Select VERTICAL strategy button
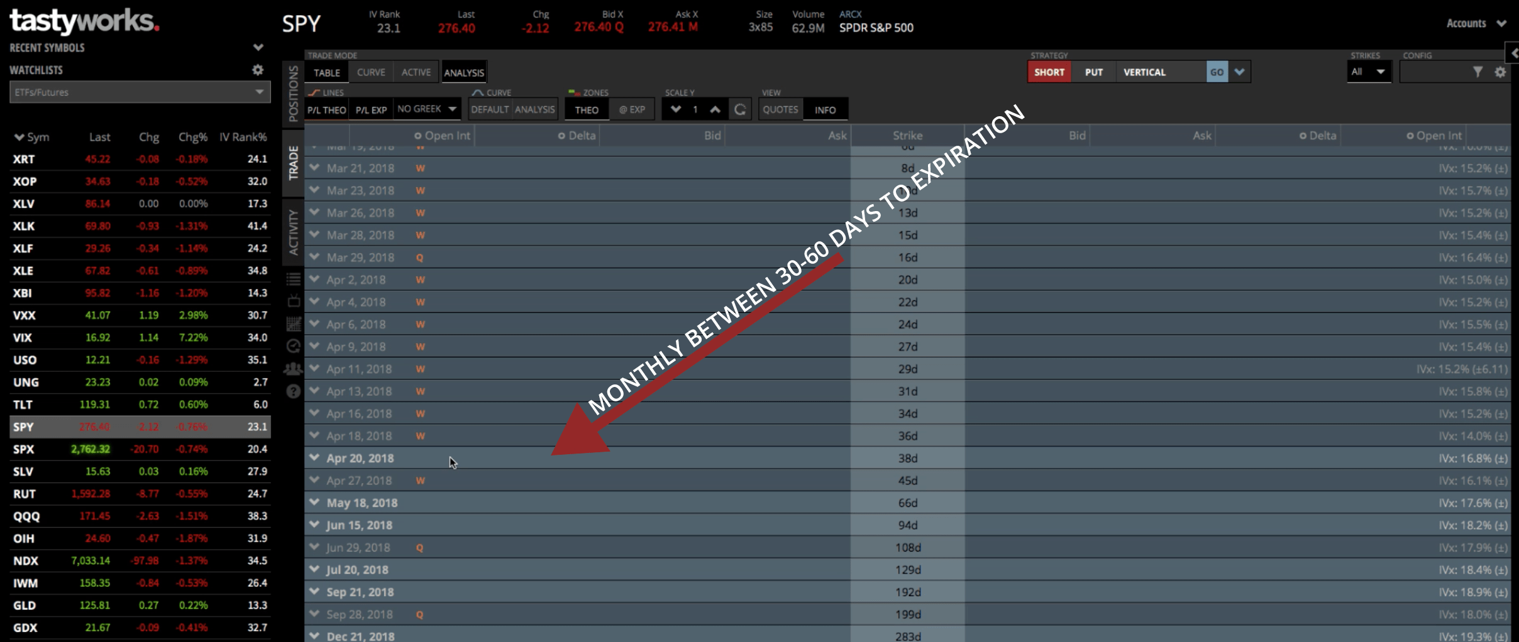 point(1161,72)
